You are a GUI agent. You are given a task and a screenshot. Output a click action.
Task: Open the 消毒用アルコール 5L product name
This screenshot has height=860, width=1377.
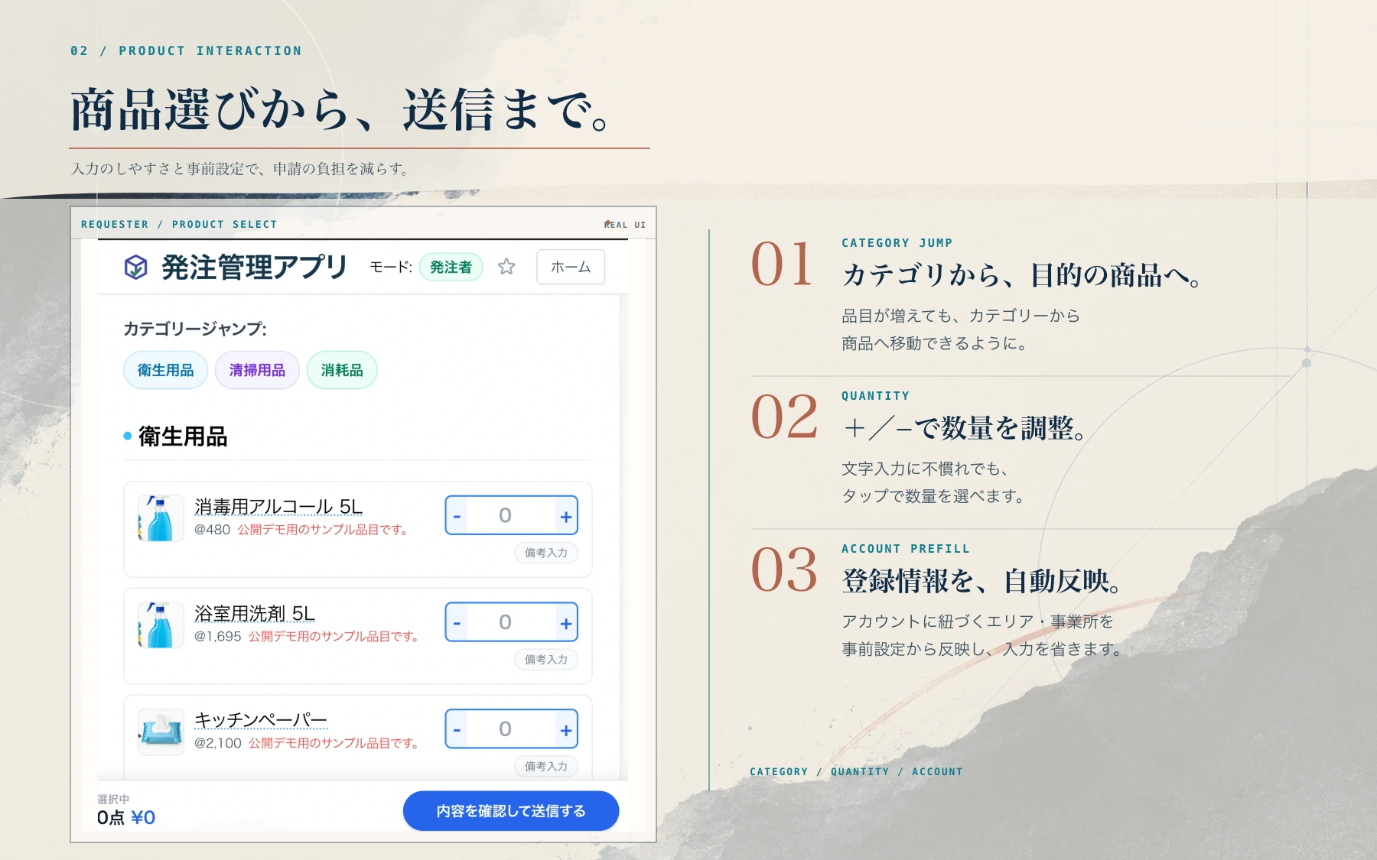278,507
